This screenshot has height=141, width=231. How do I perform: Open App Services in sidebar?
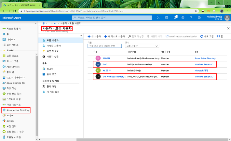click(x=11, y=67)
